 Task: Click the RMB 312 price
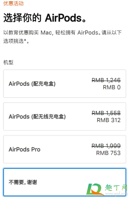tap(109, 120)
